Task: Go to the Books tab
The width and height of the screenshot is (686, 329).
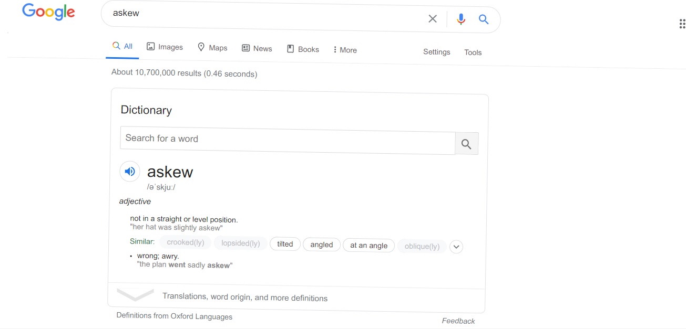Action: [303, 49]
